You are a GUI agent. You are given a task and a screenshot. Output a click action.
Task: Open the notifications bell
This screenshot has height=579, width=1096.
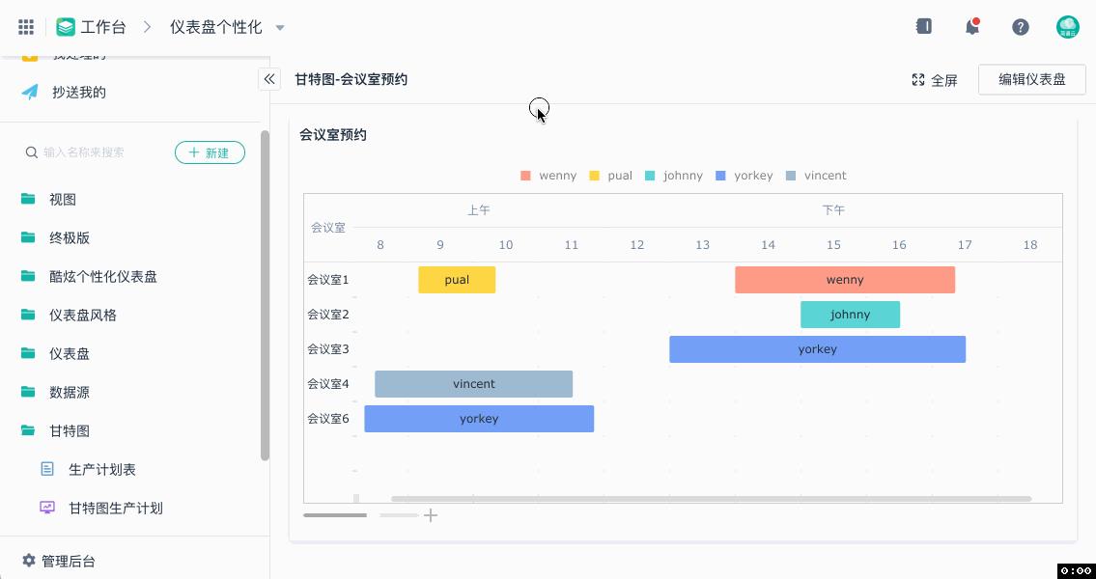[x=971, y=27]
